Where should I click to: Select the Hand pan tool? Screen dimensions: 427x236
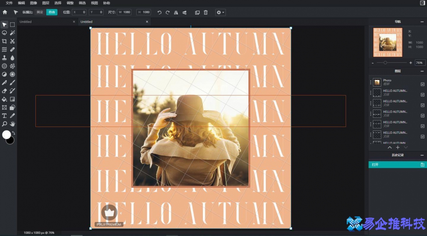(12, 124)
